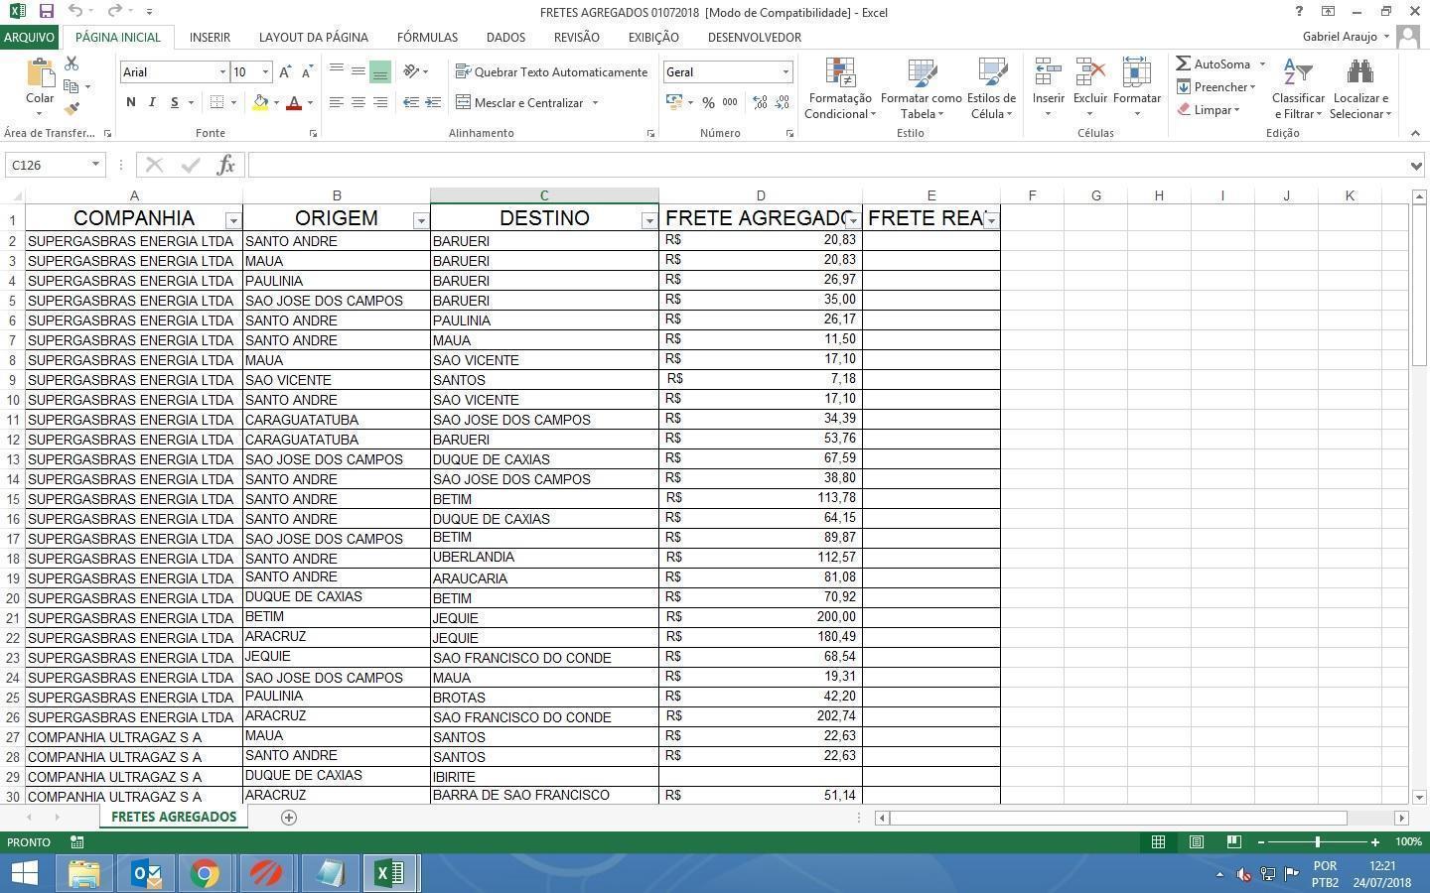
Task: Select the FRETES AGREGADOS sheet tab
Action: [174, 817]
